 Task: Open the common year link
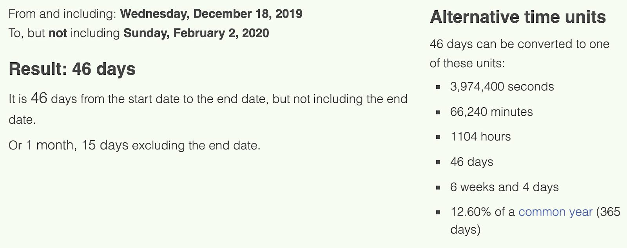tap(555, 212)
